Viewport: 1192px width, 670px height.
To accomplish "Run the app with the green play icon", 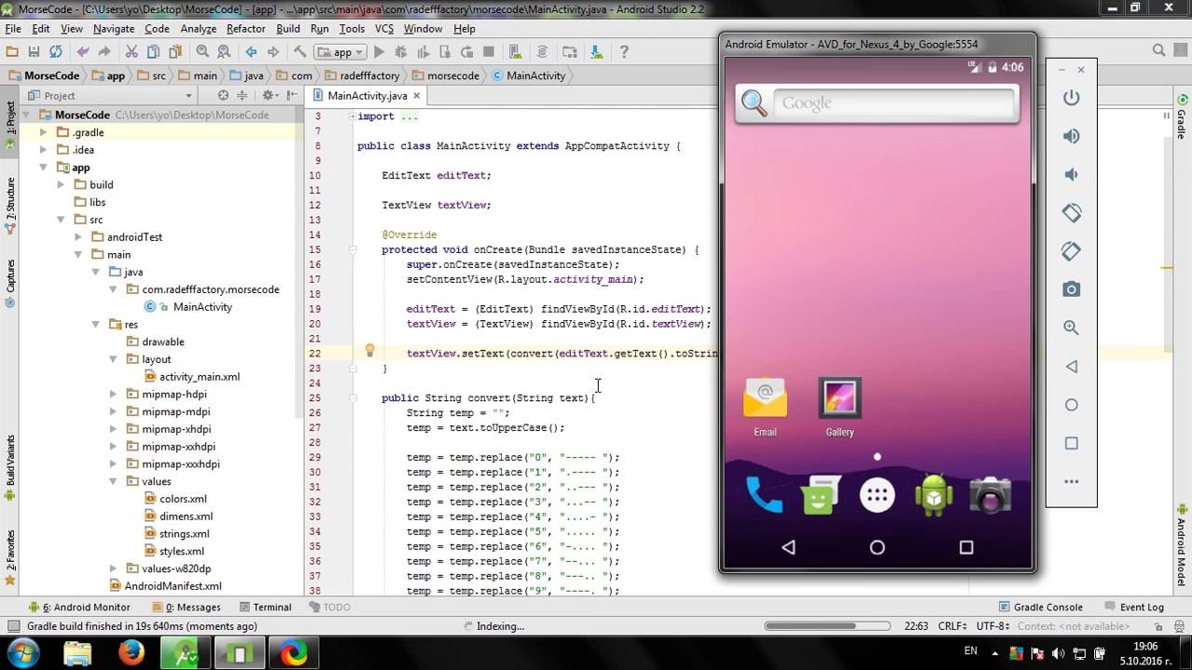I will [379, 52].
